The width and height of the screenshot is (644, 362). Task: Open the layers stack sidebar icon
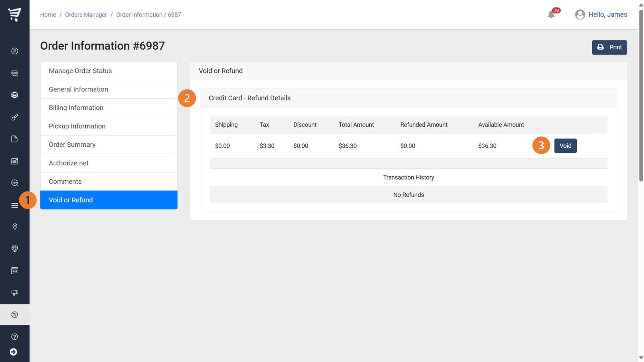14,95
